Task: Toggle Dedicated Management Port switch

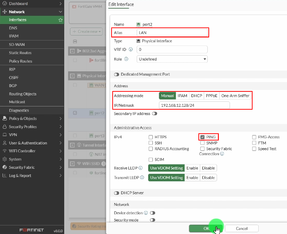Action: [x=117, y=75]
